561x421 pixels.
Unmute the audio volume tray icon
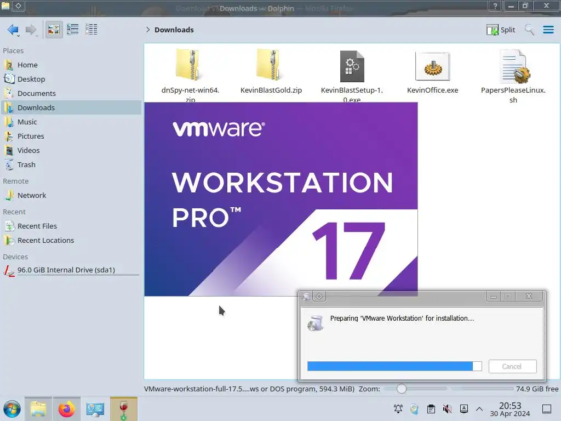tap(448, 409)
